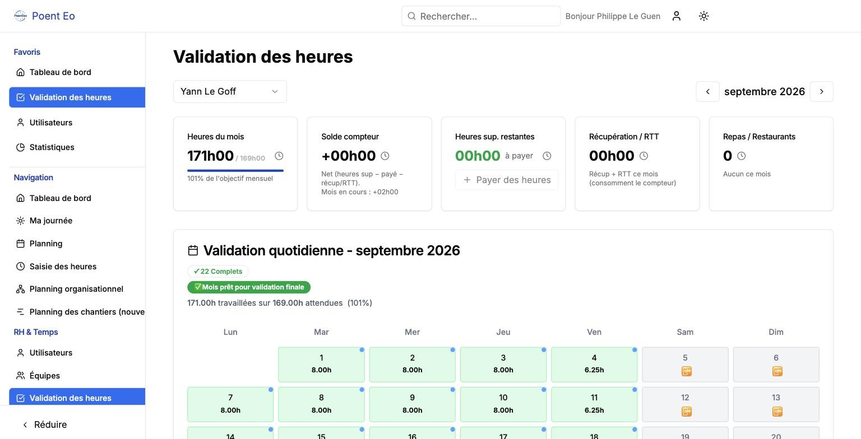Collapse the sidebar with Réduire

point(45,424)
